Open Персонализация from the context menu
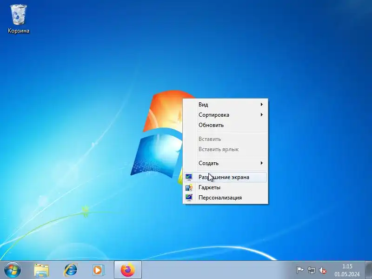Viewport: 372px width, 279px height. tap(226, 198)
